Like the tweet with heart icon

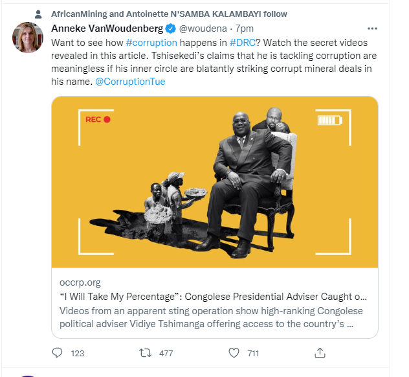pos(234,353)
